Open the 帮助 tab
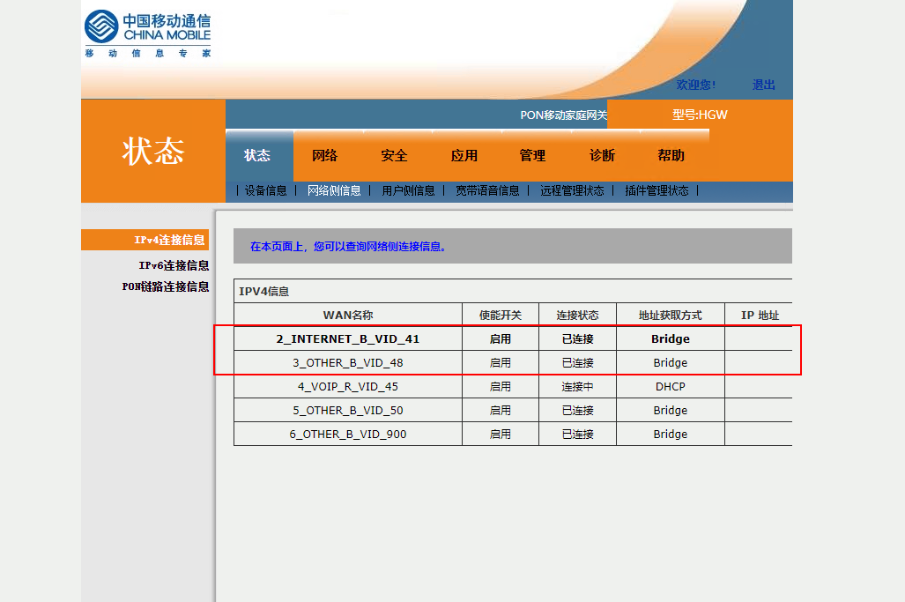Screen dimensions: 905x602 671,156
